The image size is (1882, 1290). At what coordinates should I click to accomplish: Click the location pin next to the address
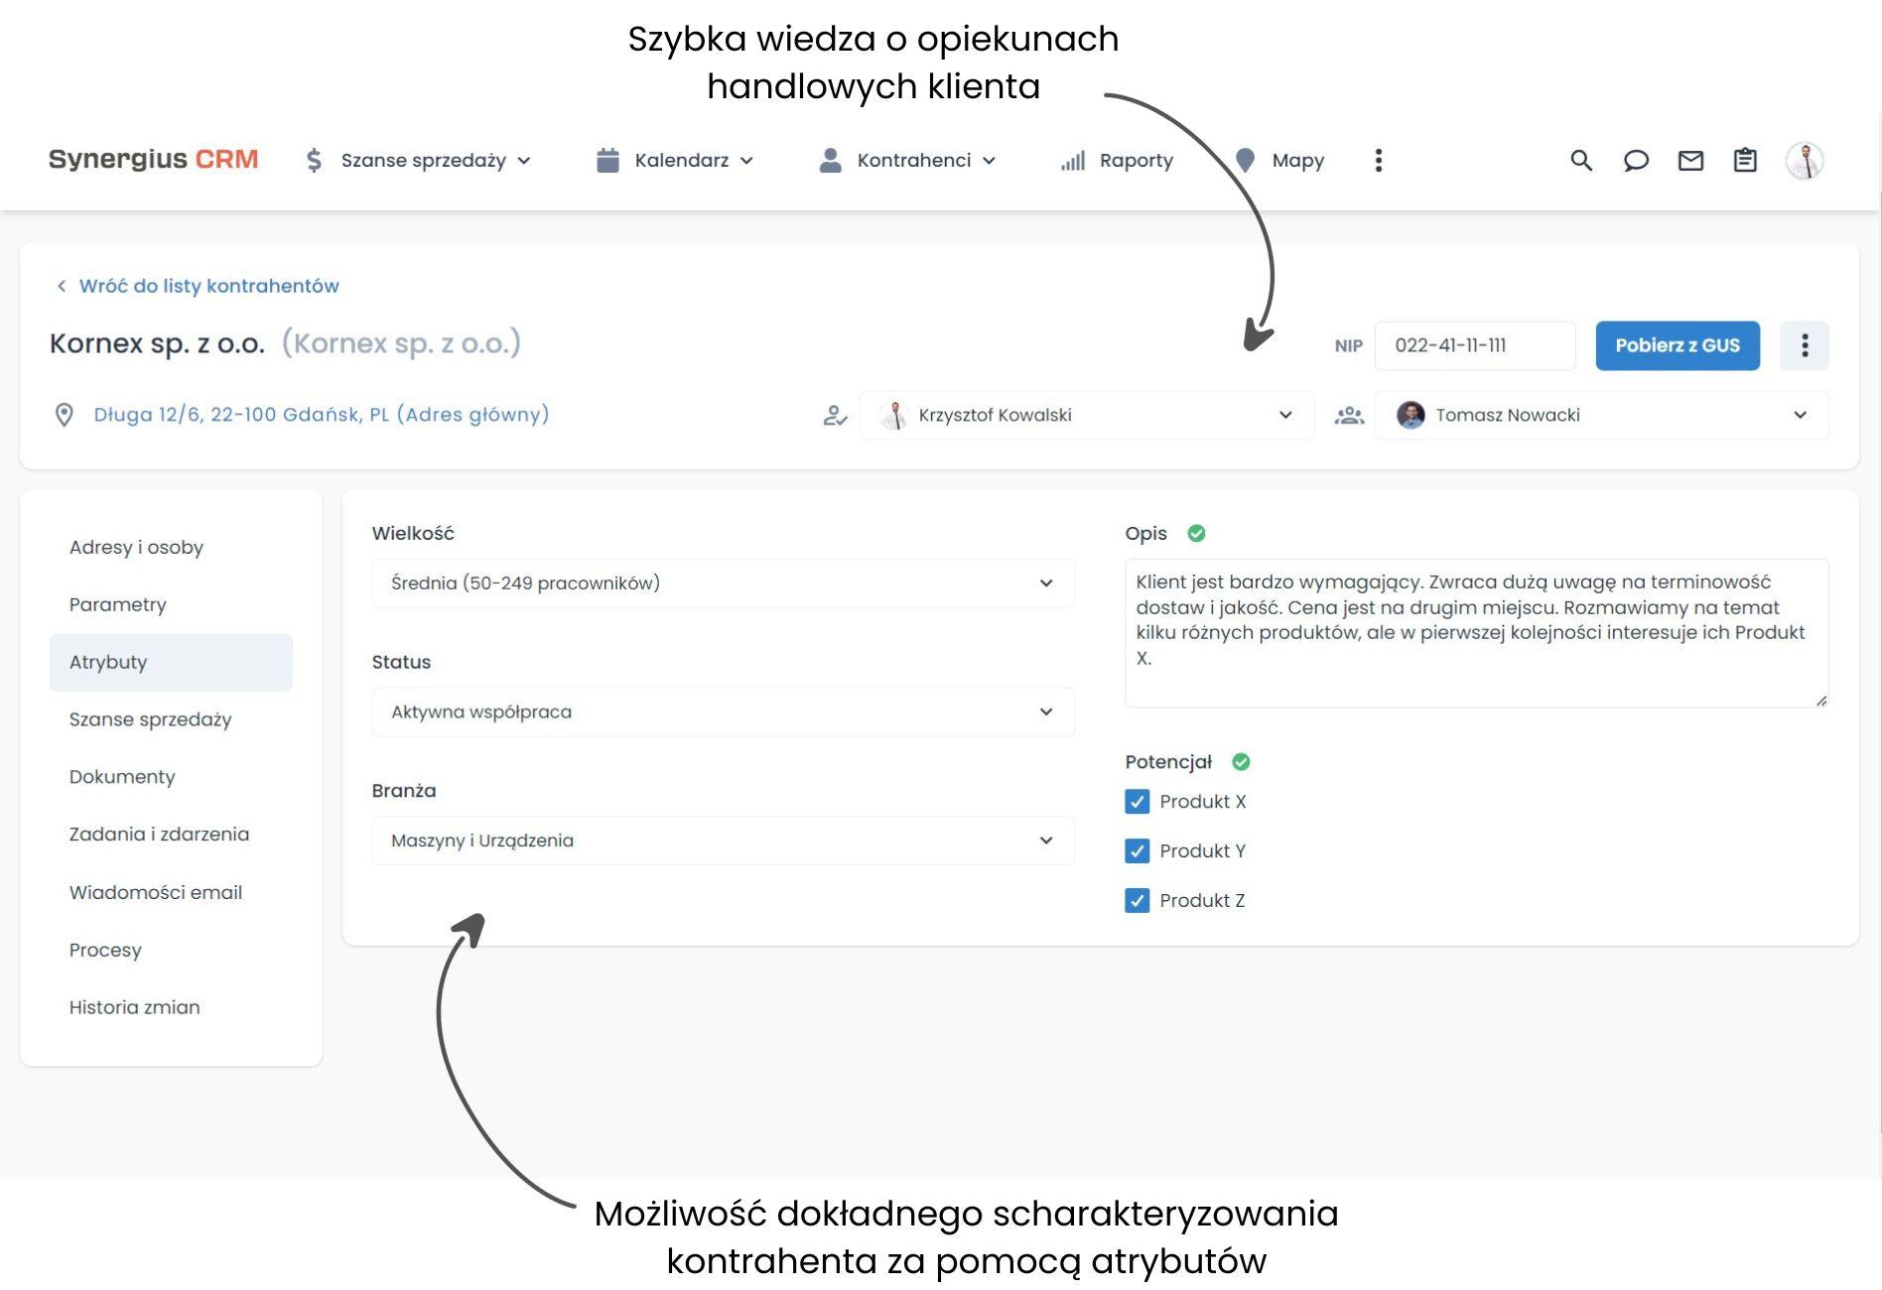tap(65, 415)
